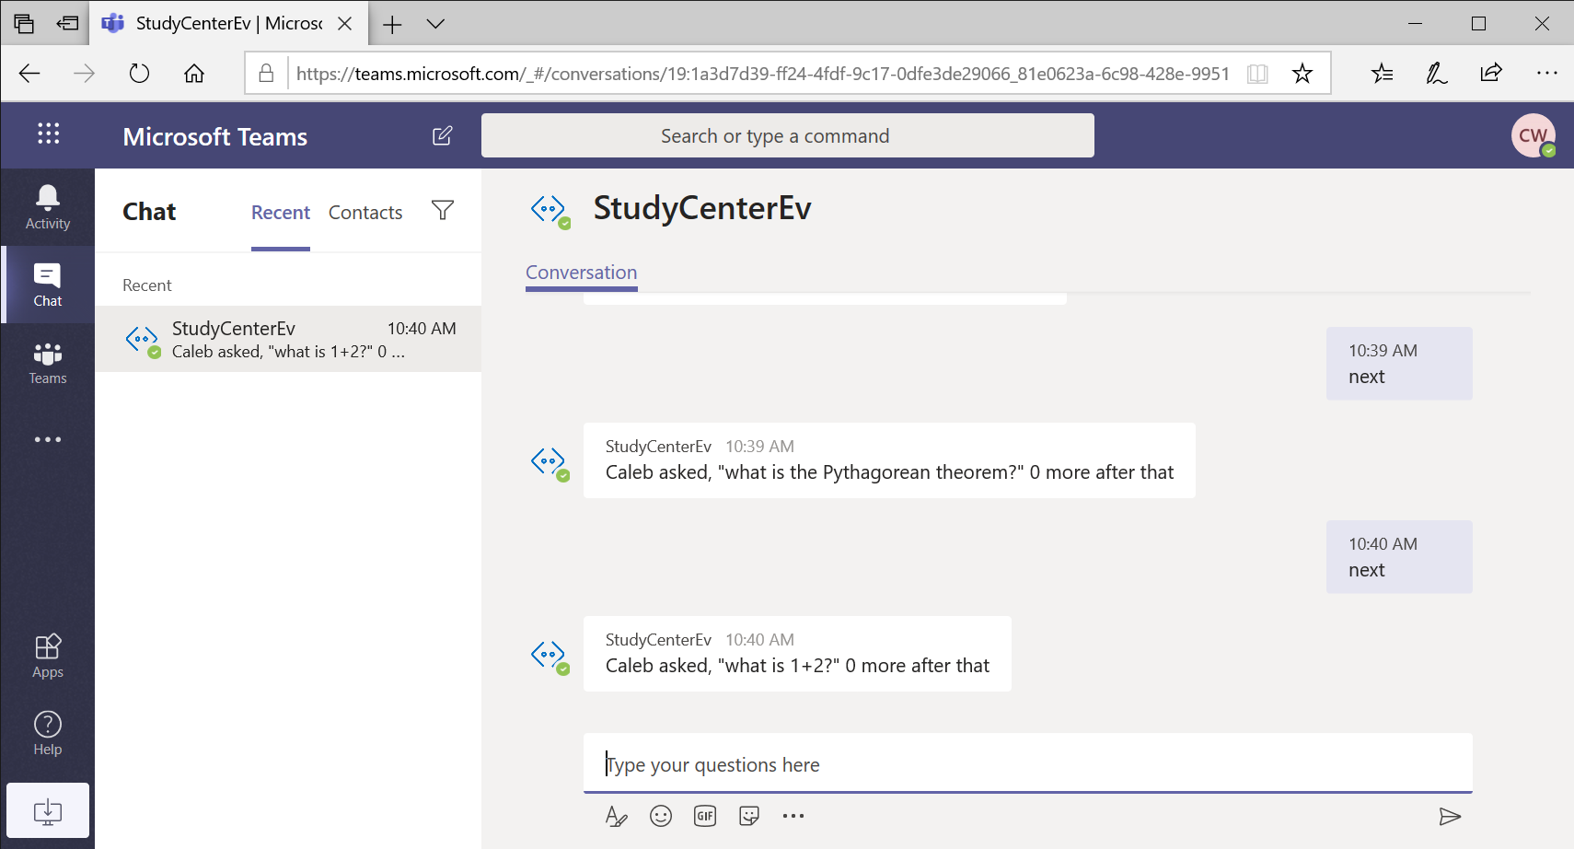Open the Teams section in sidebar
The image size is (1574, 849).
point(48,362)
